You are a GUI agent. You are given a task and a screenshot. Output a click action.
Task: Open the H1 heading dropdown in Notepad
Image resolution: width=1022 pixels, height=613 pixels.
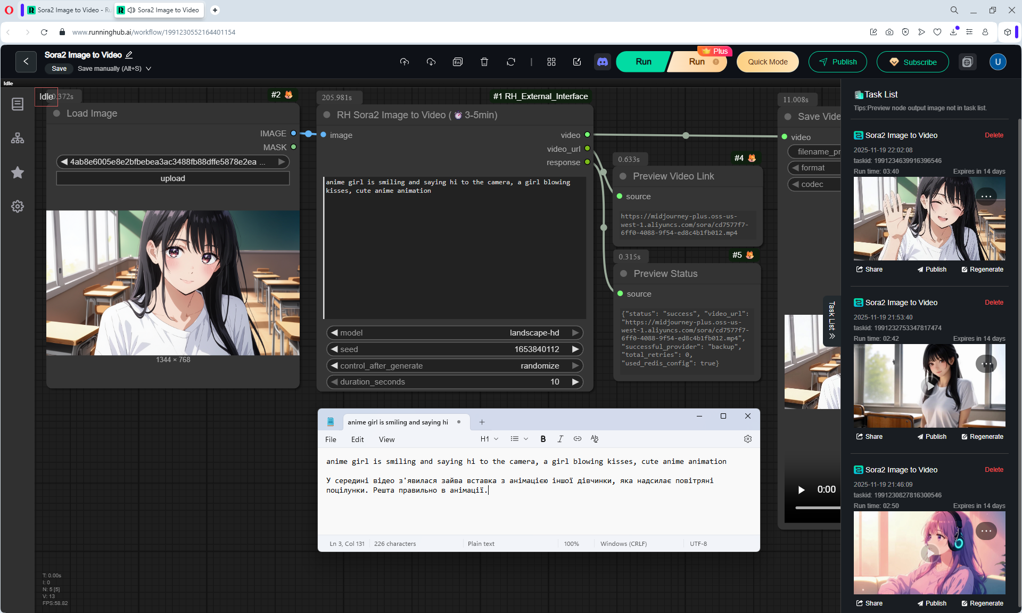coord(489,439)
